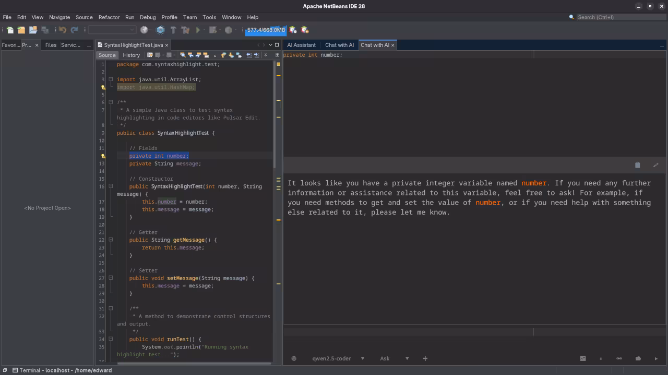Run the project with the green play icon
The width and height of the screenshot is (668, 375).
coord(199,30)
